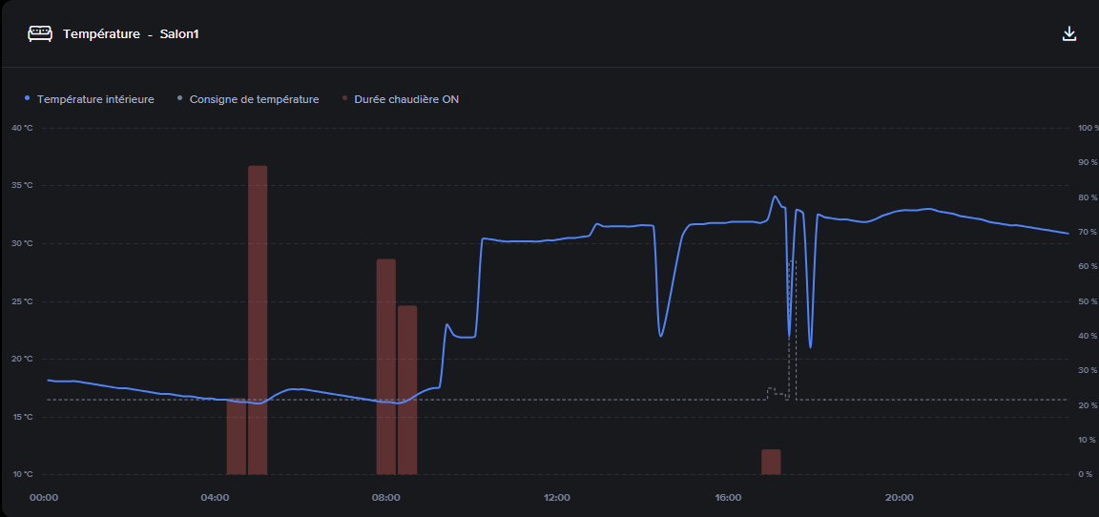The height and width of the screenshot is (517, 1099).
Task: Select the Température - Salon1 title text
Action: click(131, 34)
